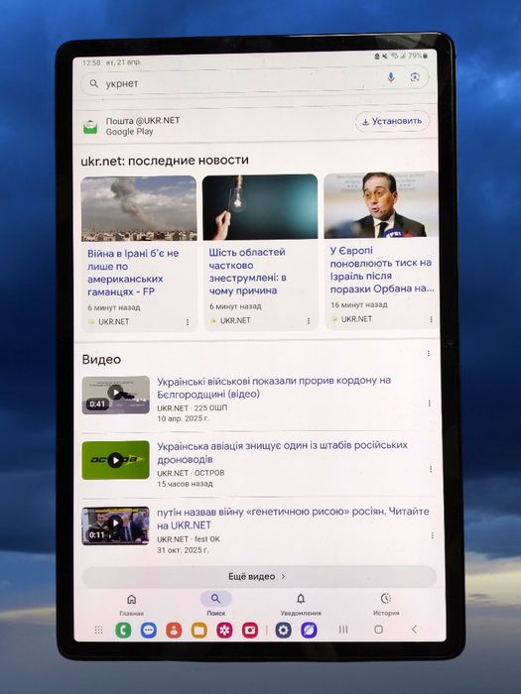Image resolution: width=521 pixels, height=694 pixels.
Task: Select the Поиск tab
Action: coord(215,604)
